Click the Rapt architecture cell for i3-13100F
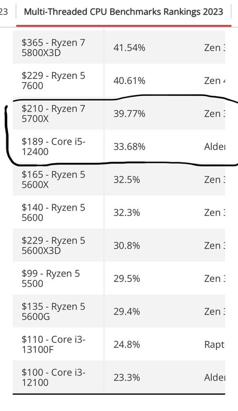Viewport: 238px width, 411px height. tap(214, 344)
